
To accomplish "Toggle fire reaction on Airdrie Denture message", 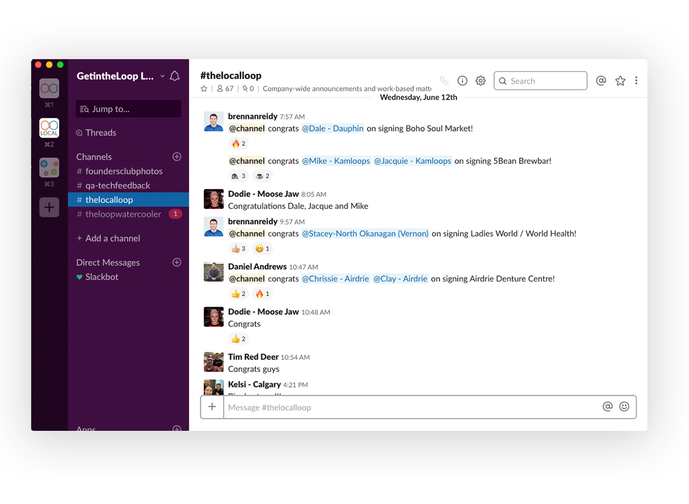I will pyautogui.click(x=262, y=294).
